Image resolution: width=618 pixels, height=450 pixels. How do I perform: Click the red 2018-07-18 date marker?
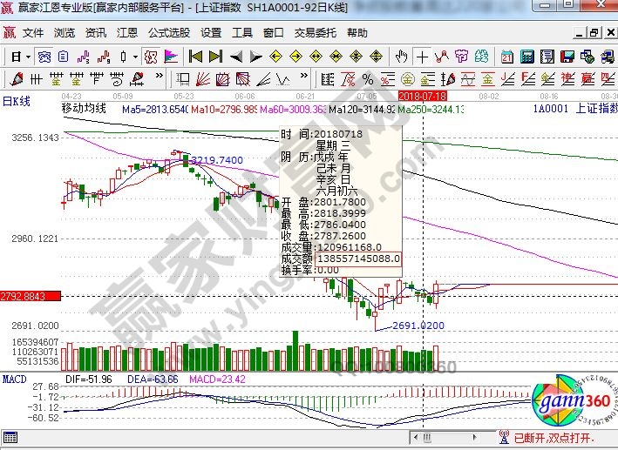[x=422, y=95]
